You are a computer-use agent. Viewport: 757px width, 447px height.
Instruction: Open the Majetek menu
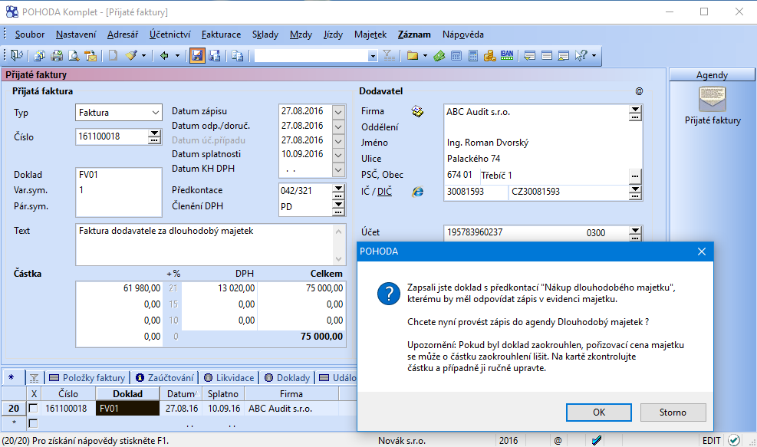tap(370, 35)
